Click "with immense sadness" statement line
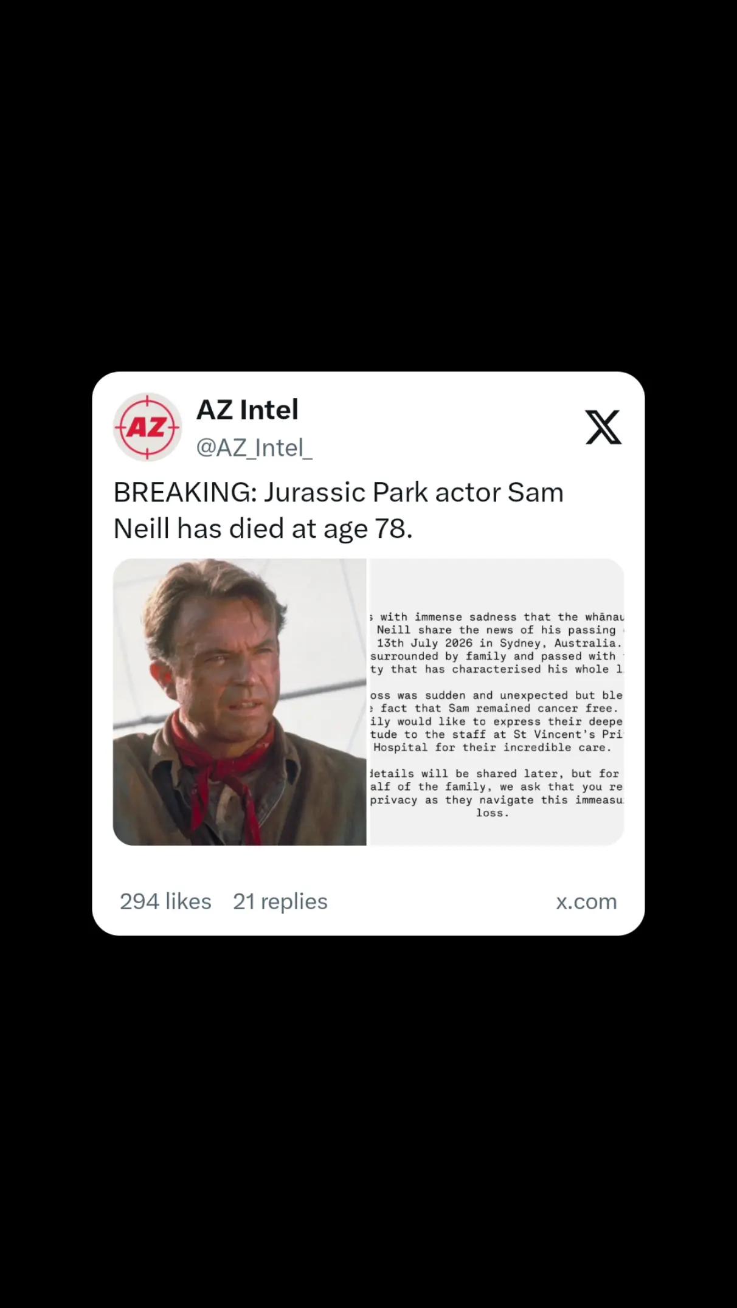737x1308 pixels. tap(497, 617)
